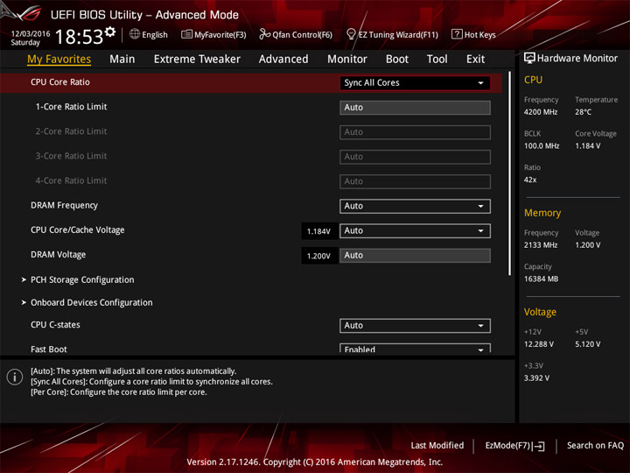Switch to the Monitor tab
The height and width of the screenshot is (473, 630).
pyautogui.click(x=347, y=60)
